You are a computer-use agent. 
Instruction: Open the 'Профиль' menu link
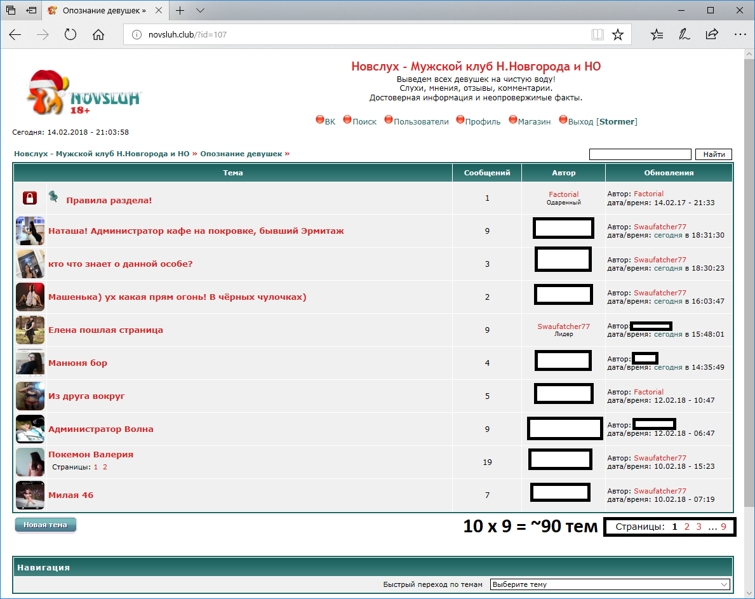click(483, 122)
